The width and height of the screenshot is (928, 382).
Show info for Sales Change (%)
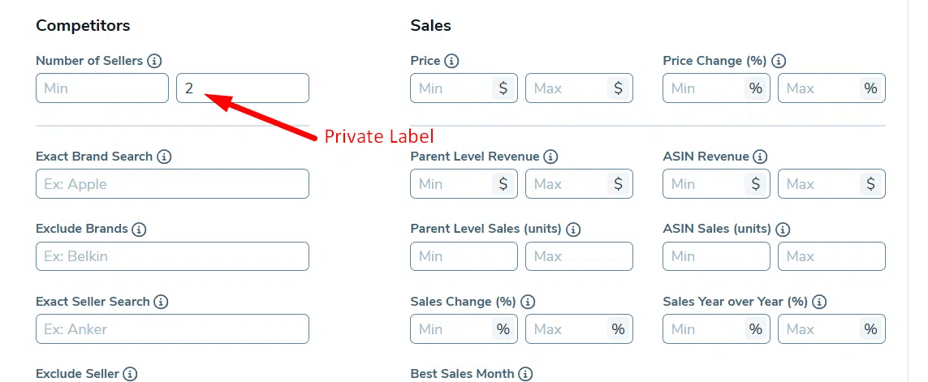pos(528,302)
